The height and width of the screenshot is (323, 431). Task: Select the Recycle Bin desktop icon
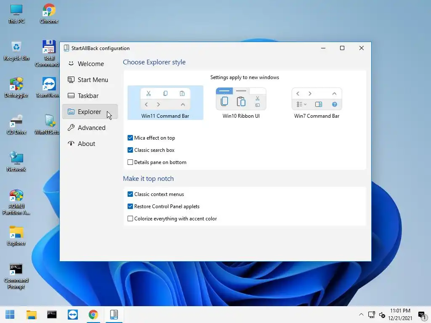click(16, 51)
